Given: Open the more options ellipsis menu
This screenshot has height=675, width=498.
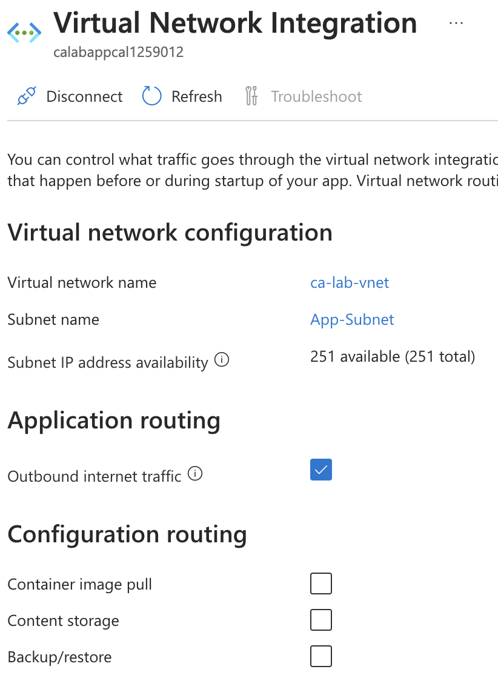Looking at the screenshot, I should coord(456,23).
